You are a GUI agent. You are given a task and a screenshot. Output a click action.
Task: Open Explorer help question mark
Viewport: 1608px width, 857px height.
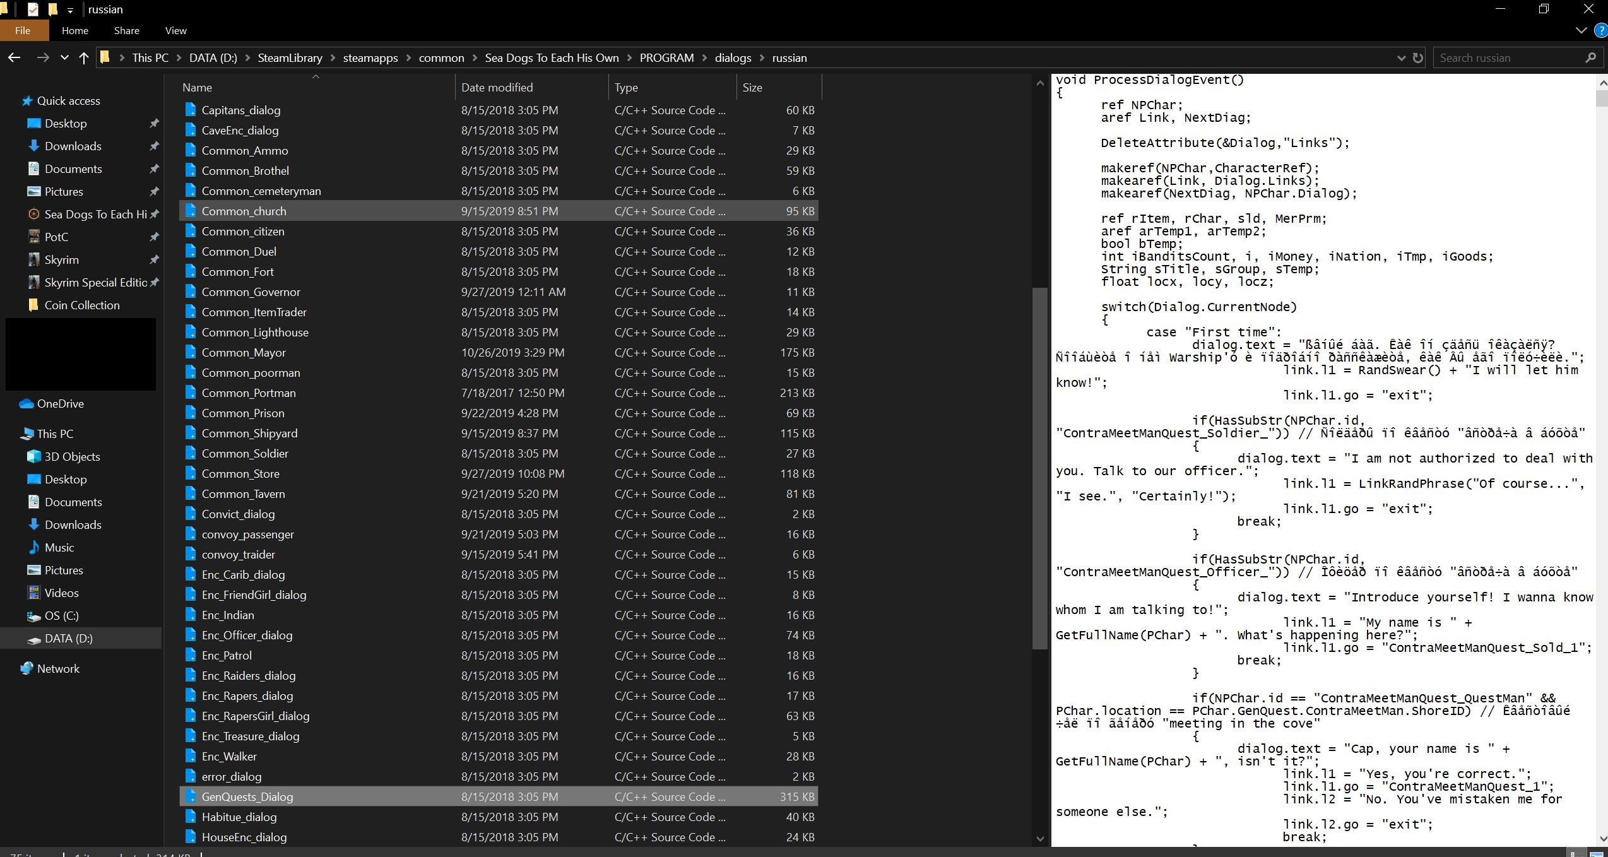click(1601, 30)
